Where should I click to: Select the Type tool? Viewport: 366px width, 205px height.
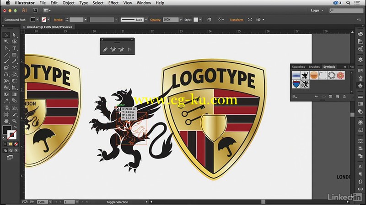14,48
